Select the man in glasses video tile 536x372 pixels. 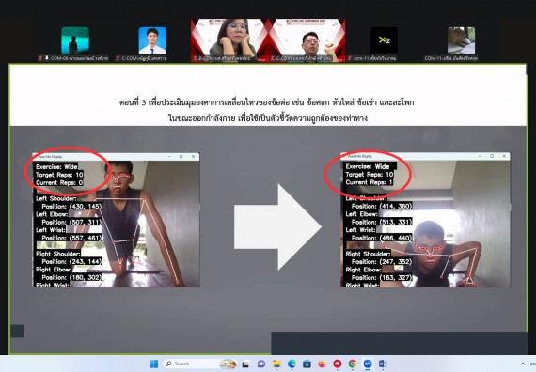307,40
